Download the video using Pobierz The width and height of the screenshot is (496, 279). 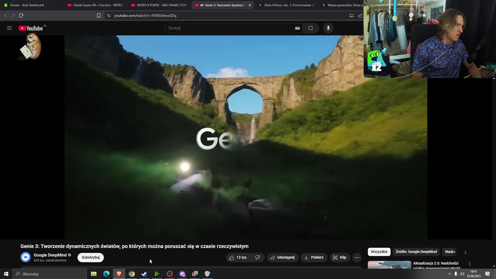click(314, 257)
